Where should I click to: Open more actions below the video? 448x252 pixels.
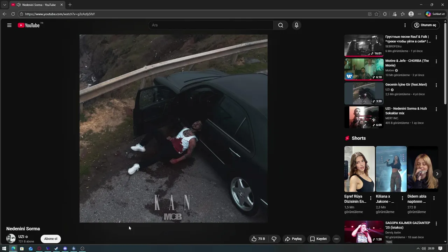336,239
